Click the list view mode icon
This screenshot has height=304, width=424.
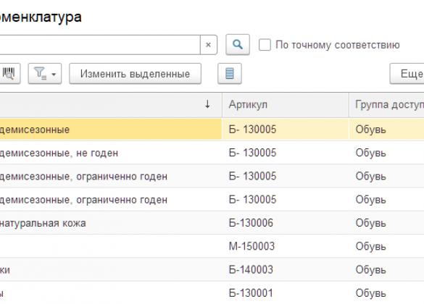coord(229,73)
